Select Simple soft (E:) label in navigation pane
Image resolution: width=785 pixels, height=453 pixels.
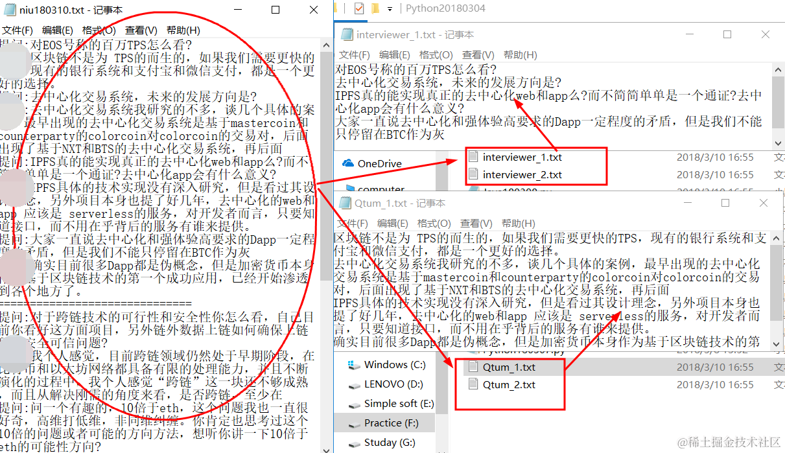tap(399, 403)
